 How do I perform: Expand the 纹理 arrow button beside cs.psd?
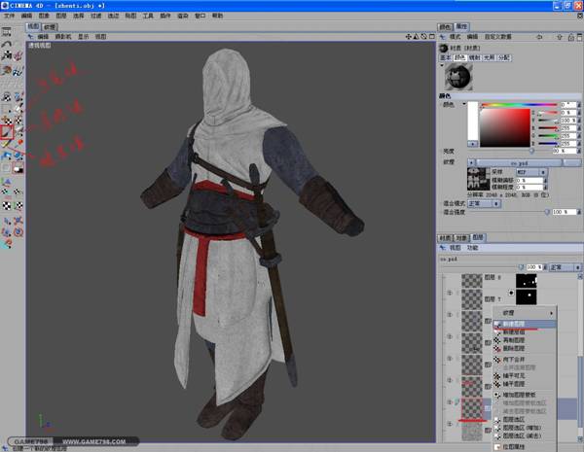(473, 161)
